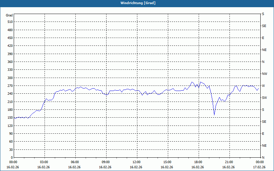Click the 15:00 time axis label
274x171 pixels.
tap(168, 162)
